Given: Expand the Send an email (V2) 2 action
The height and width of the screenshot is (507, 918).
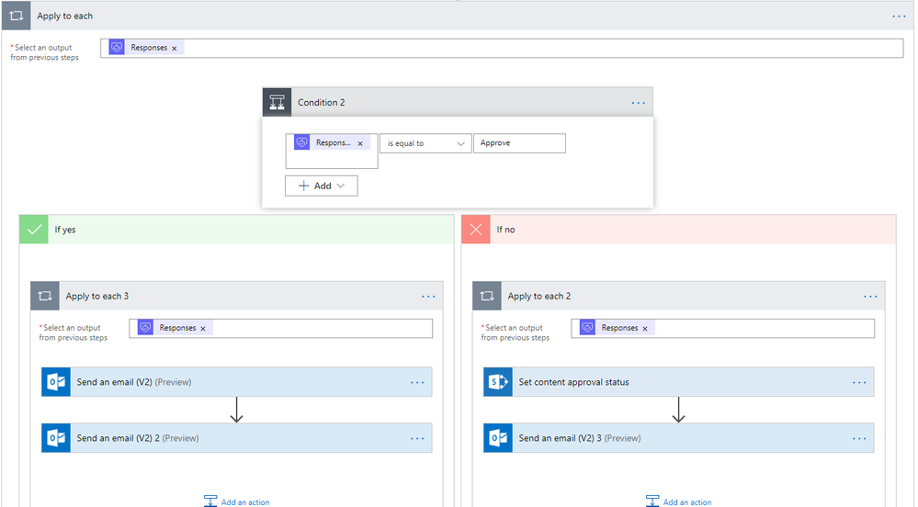Looking at the screenshot, I should pyautogui.click(x=236, y=438).
